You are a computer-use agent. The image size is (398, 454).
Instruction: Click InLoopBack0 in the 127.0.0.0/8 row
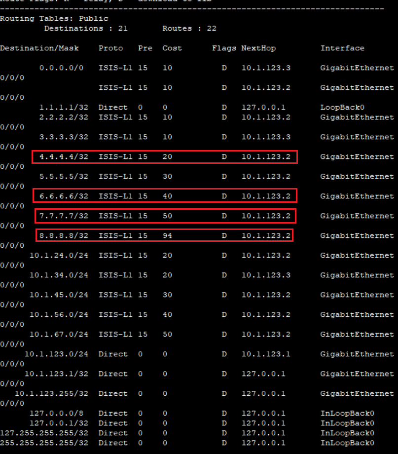point(347,413)
